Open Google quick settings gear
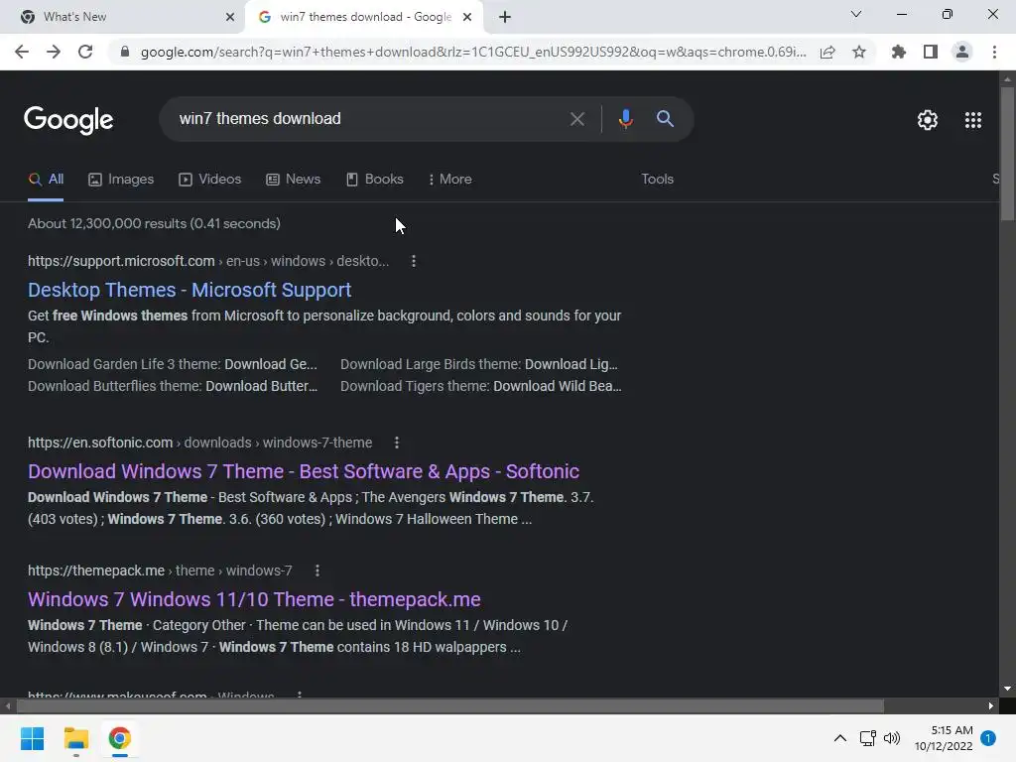 (928, 120)
